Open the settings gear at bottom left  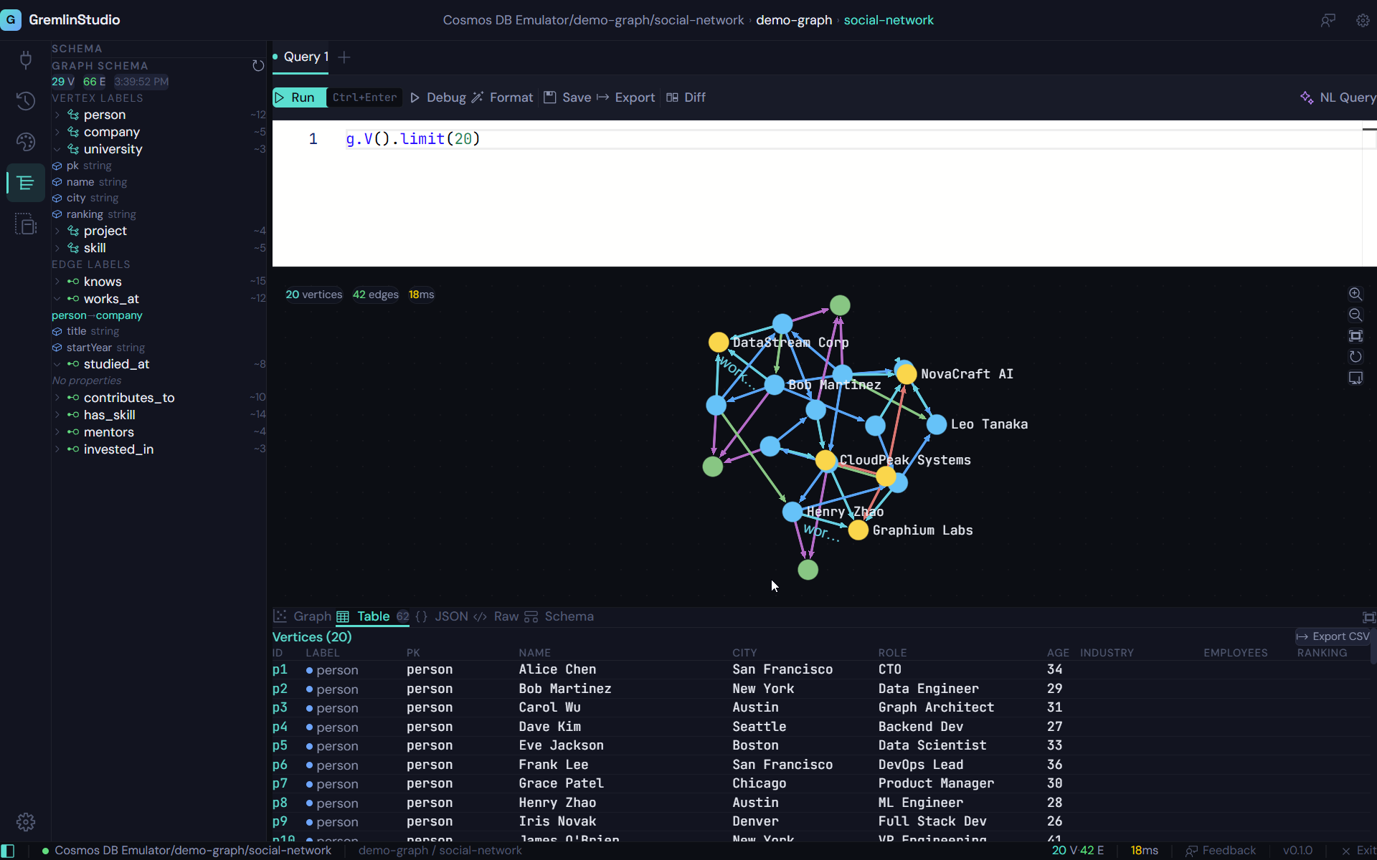click(26, 822)
